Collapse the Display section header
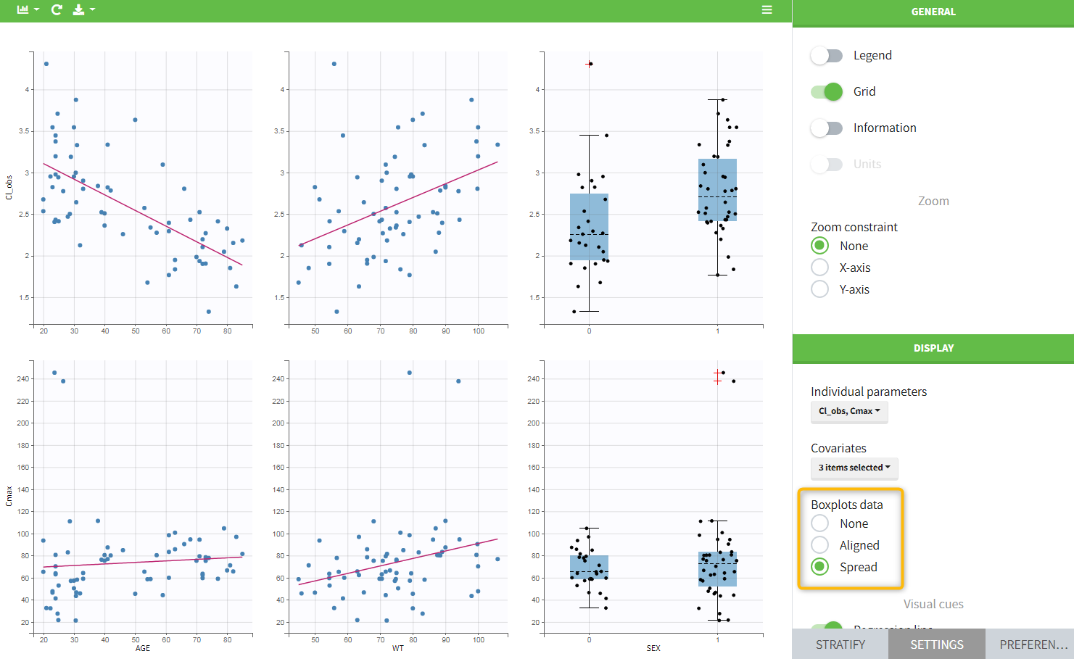1074x659 pixels. [x=933, y=349]
